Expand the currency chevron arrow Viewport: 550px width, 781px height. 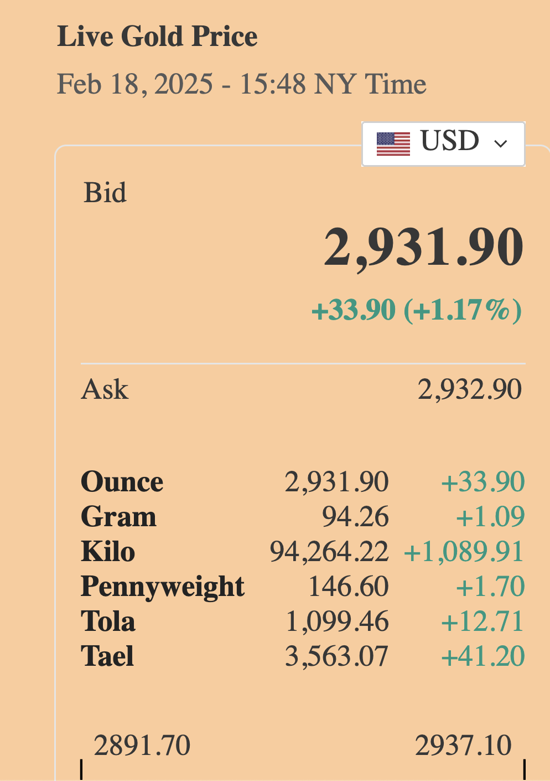click(x=501, y=144)
